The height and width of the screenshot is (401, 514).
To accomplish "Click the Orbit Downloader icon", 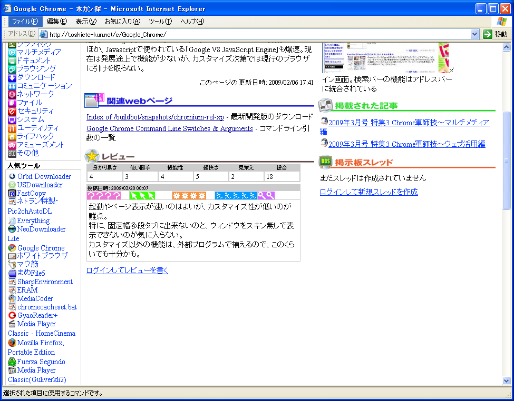I will [x=12, y=176].
